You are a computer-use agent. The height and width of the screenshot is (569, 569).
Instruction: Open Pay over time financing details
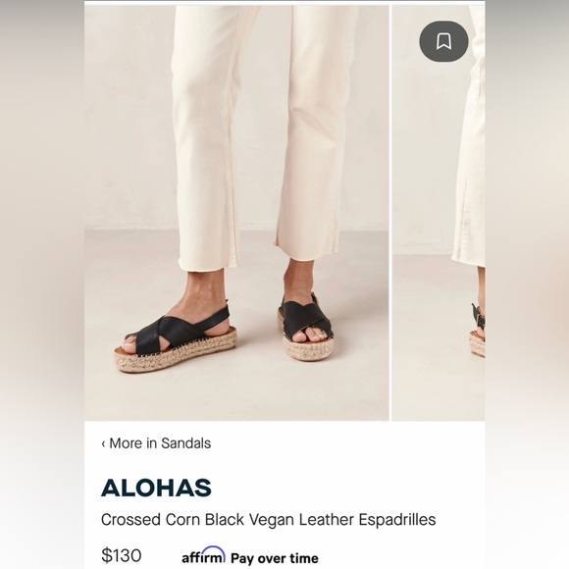click(x=275, y=558)
